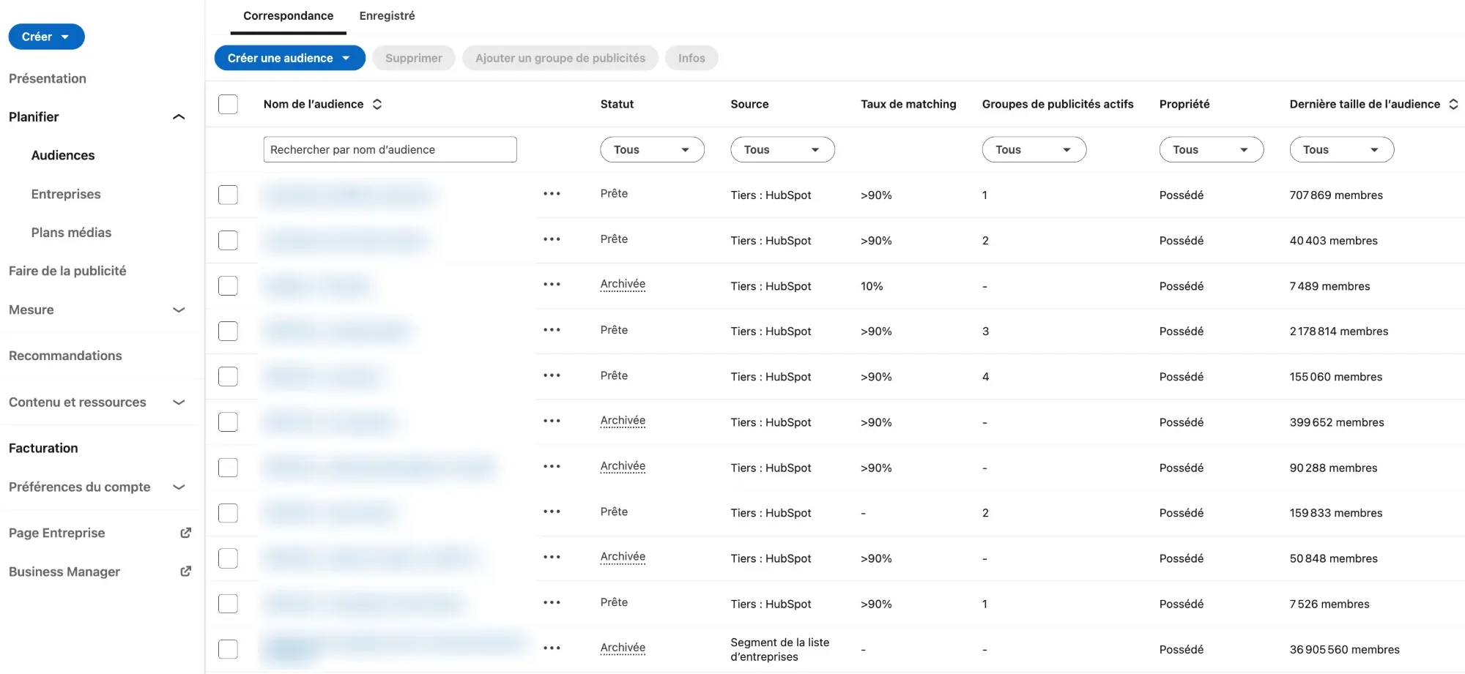This screenshot has width=1465, height=674.
Task: Open three-dot menu for 90 288 membres row
Action: tap(552, 466)
